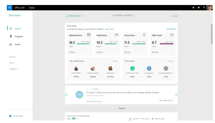
Task: Click the vertical page scrollbar
Action: [212, 34]
